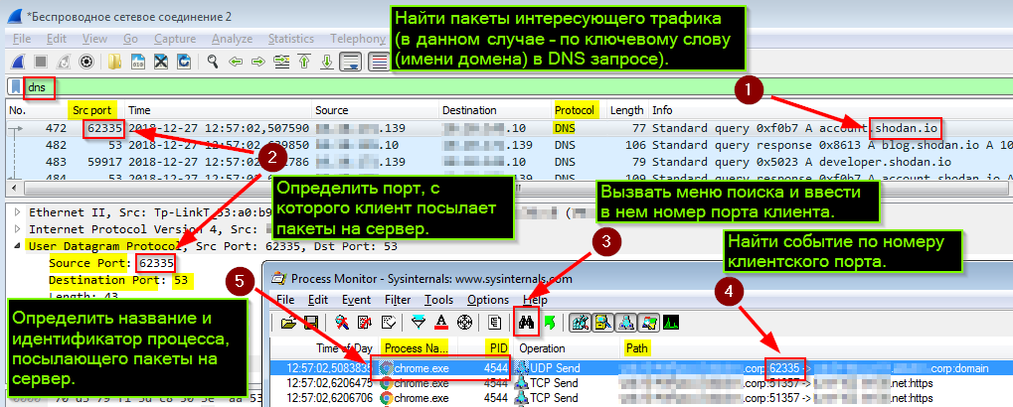The height and width of the screenshot is (407, 1013).
Task: Start capturing packets with shark fin icon
Action: [18, 62]
